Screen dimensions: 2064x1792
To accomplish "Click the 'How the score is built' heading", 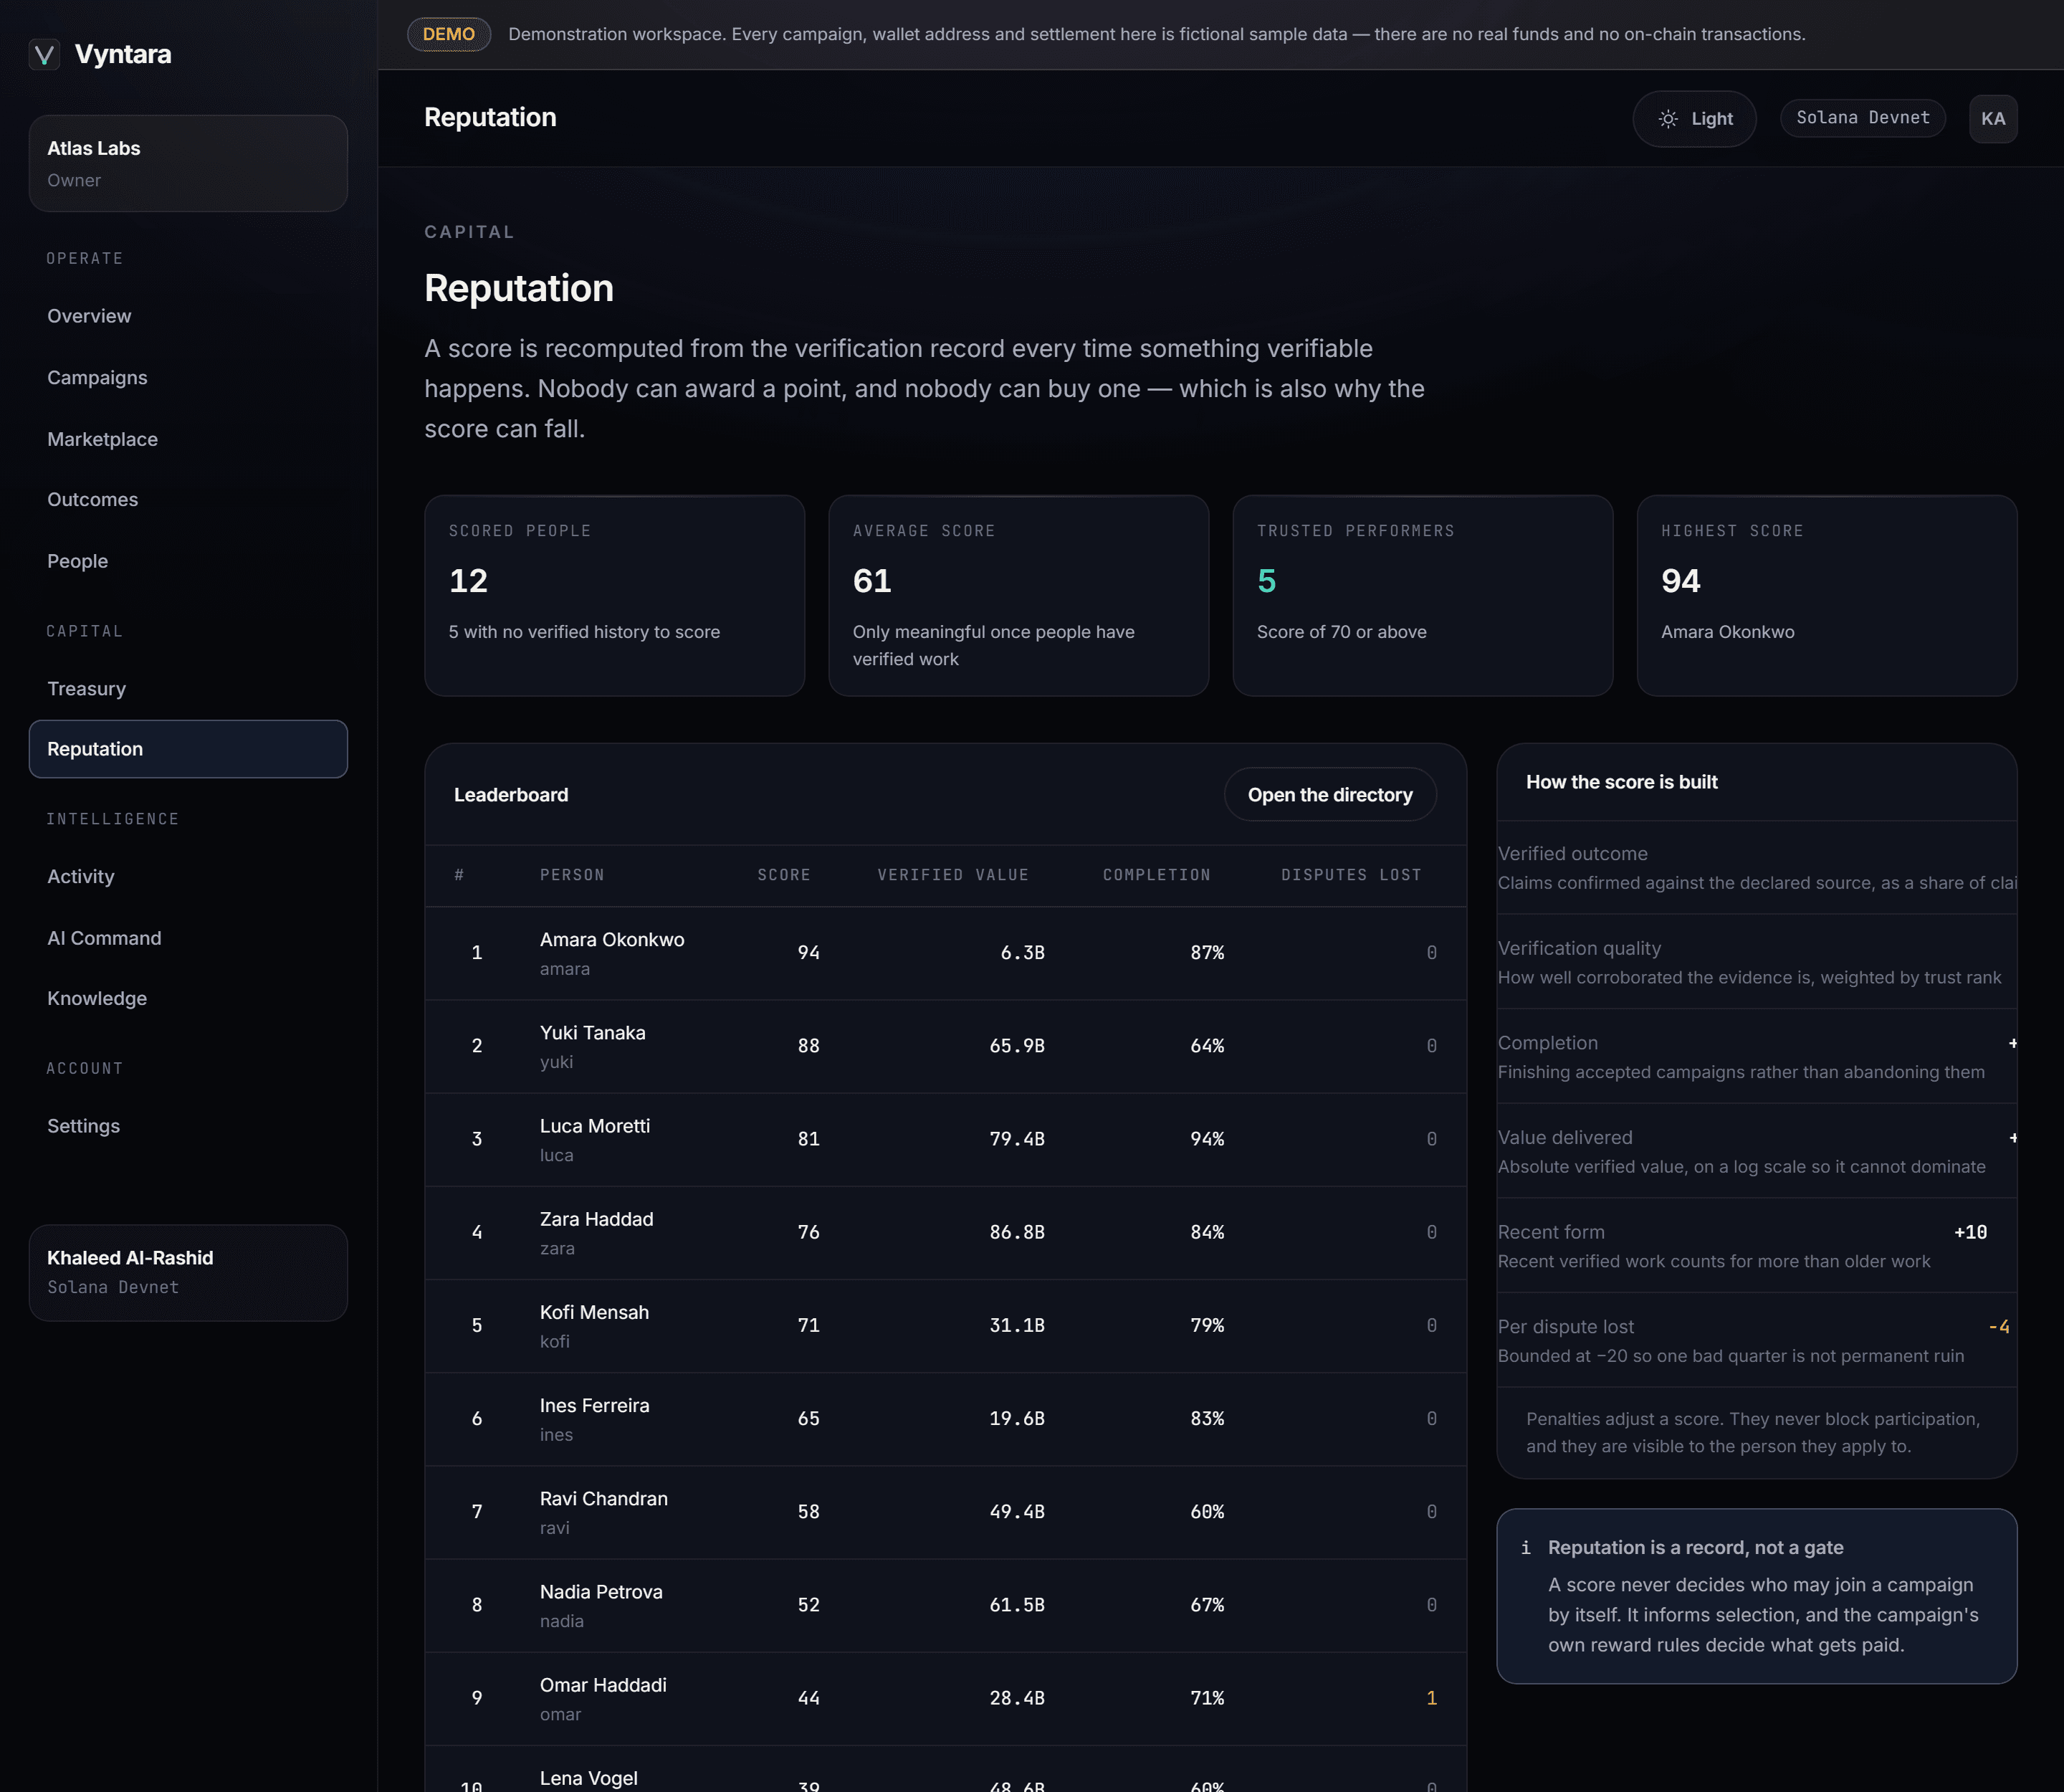I will pyautogui.click(x=1621, y=782).
